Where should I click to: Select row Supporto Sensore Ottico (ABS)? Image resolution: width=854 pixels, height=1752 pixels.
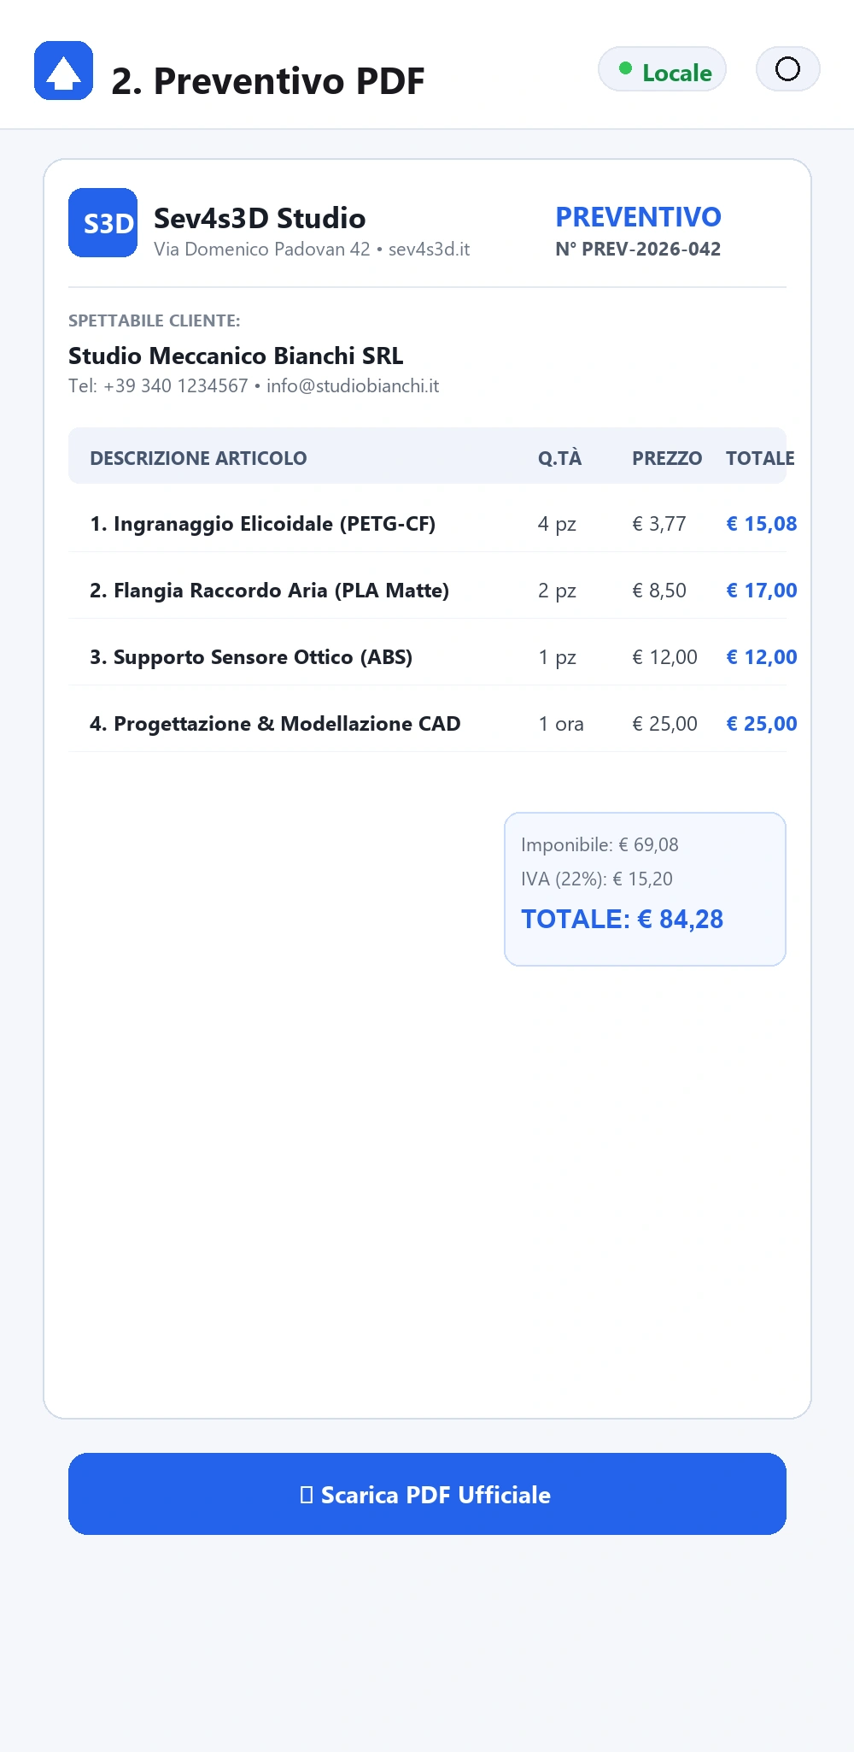(427, 657)
